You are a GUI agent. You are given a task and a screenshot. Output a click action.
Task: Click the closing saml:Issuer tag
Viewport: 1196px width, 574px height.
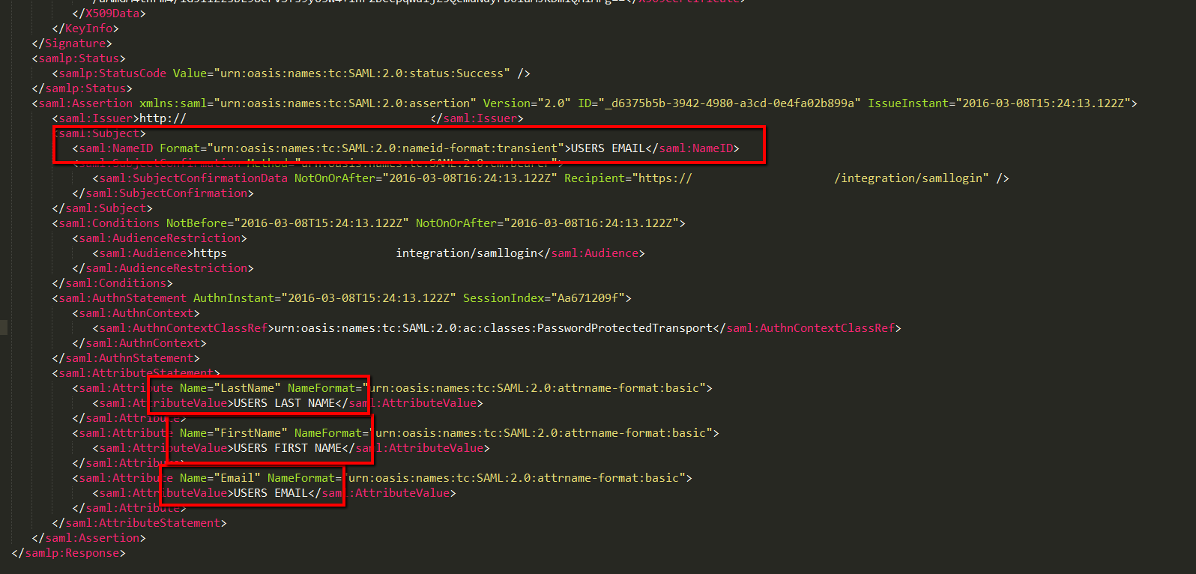pos(477,118)
